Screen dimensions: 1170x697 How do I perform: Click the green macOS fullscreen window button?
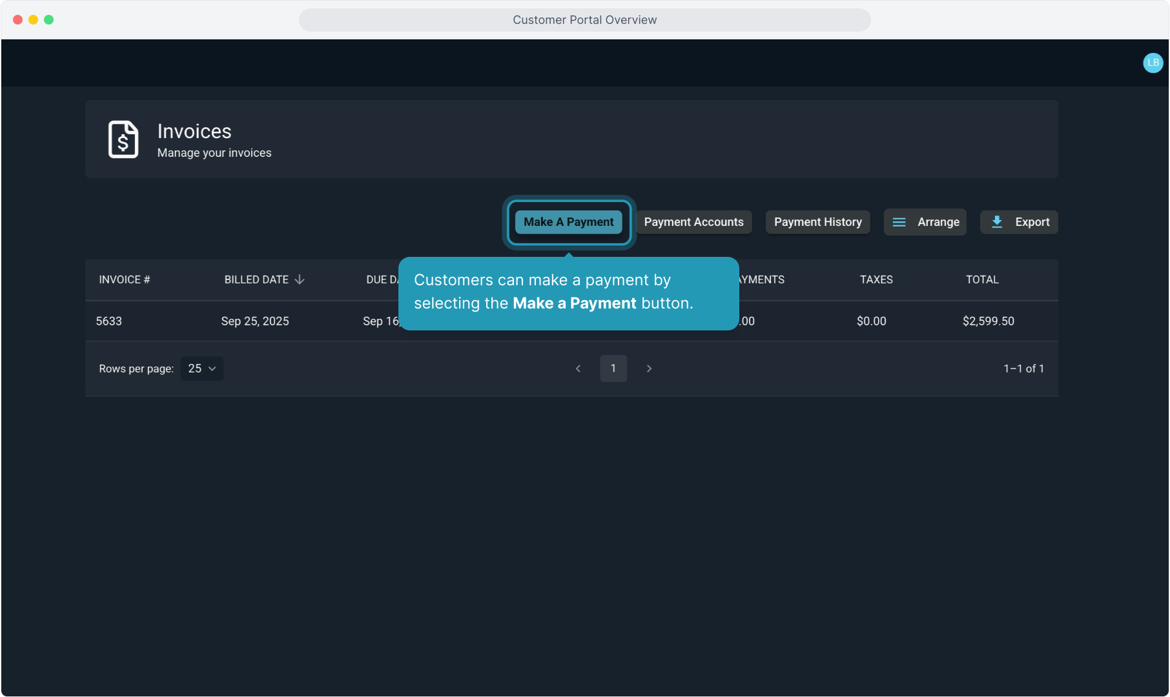pyautogui.click(x=48, y=20)
